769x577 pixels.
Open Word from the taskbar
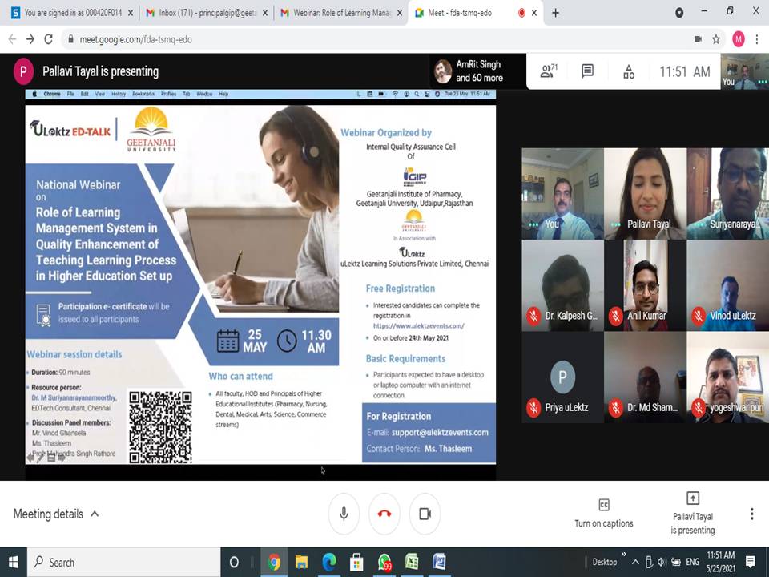click(440, 563)
